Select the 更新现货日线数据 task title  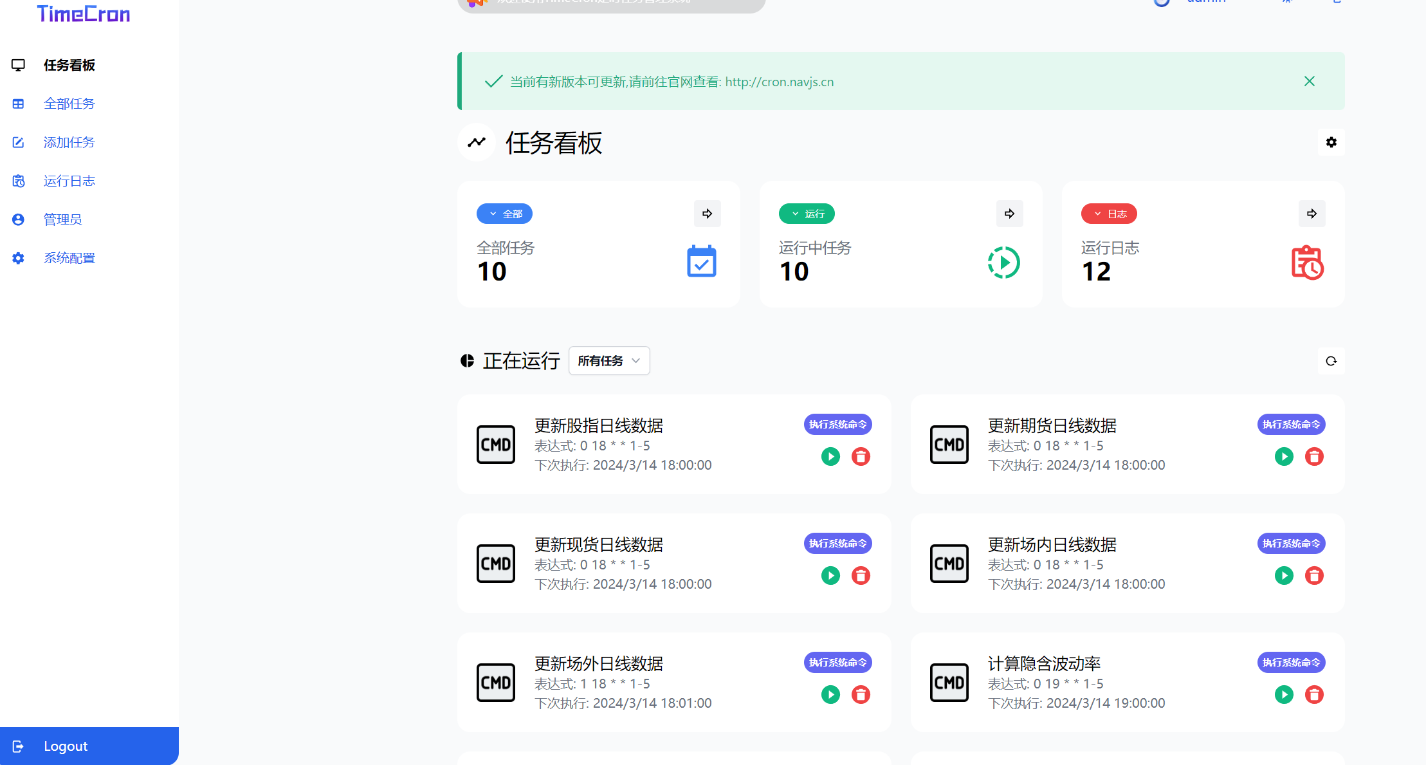pos(599,544)
